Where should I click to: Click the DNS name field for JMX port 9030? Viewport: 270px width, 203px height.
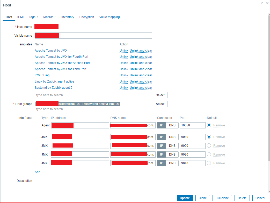click(x=133, y=155)
